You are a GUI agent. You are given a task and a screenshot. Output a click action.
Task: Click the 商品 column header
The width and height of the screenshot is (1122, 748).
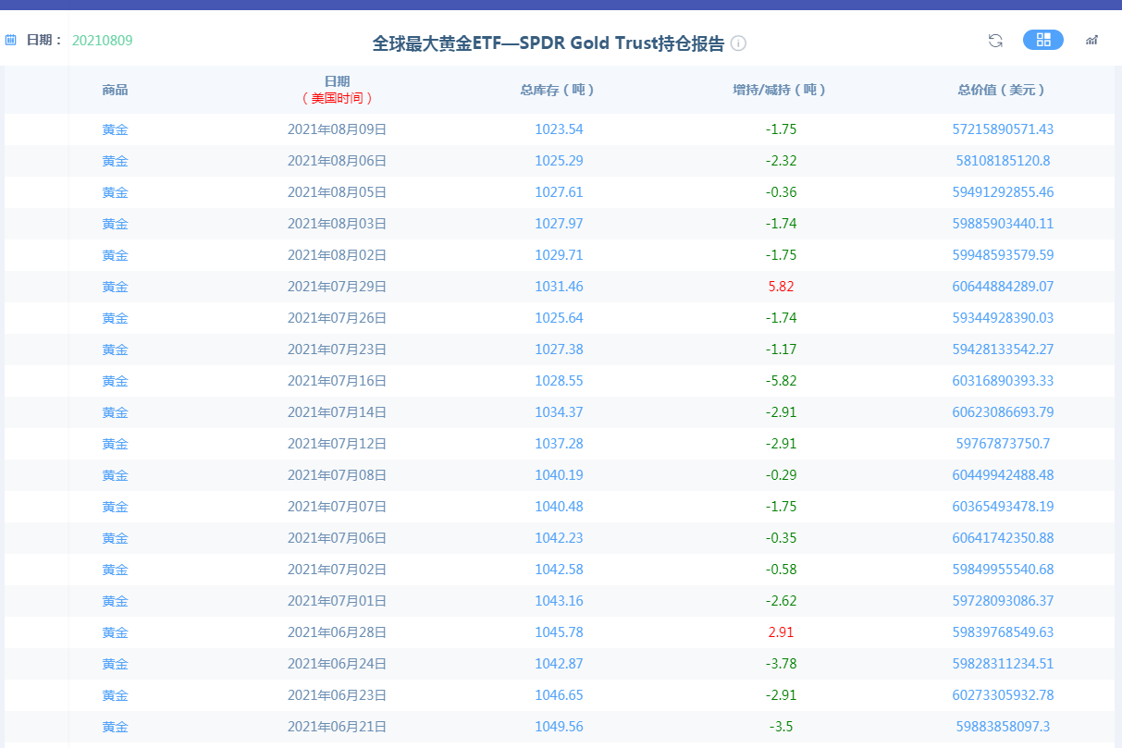116,90
